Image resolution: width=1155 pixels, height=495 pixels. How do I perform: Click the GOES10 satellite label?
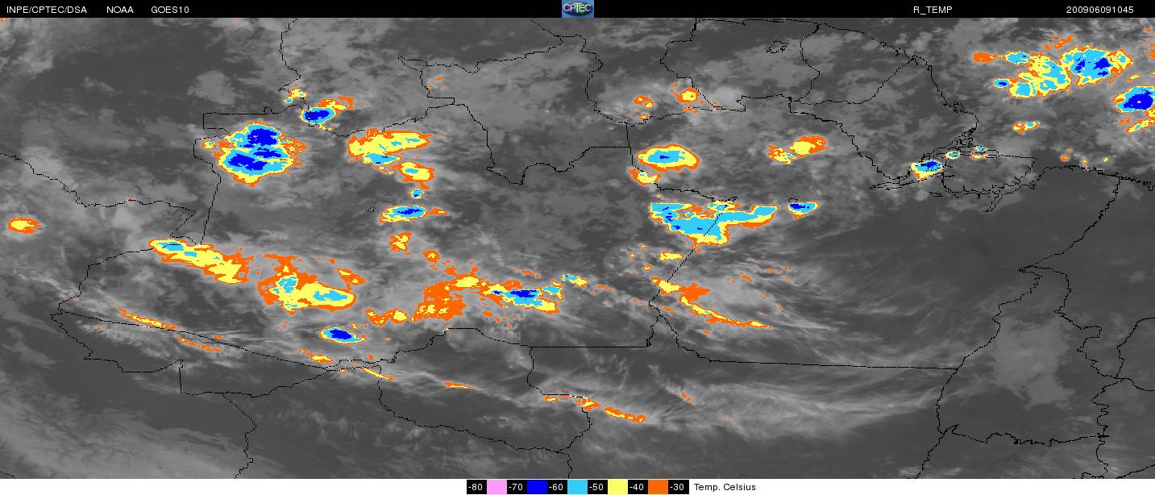(170, 10)
